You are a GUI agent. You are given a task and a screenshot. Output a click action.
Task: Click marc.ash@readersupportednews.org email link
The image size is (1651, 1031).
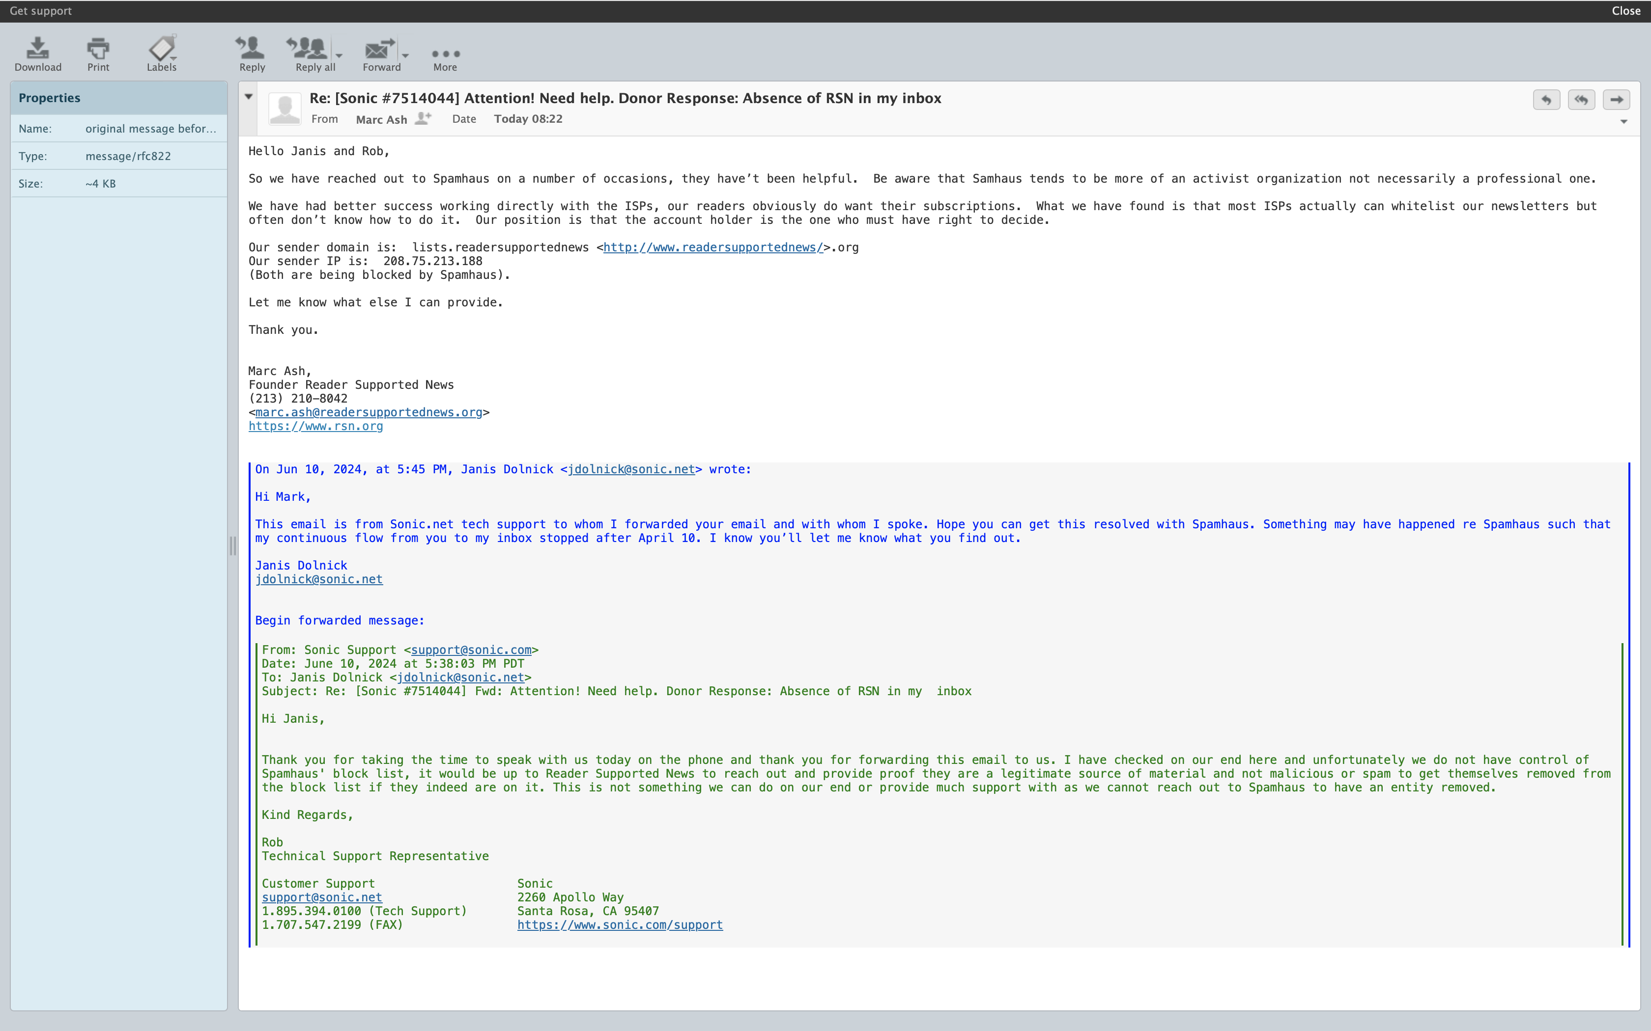369,412
